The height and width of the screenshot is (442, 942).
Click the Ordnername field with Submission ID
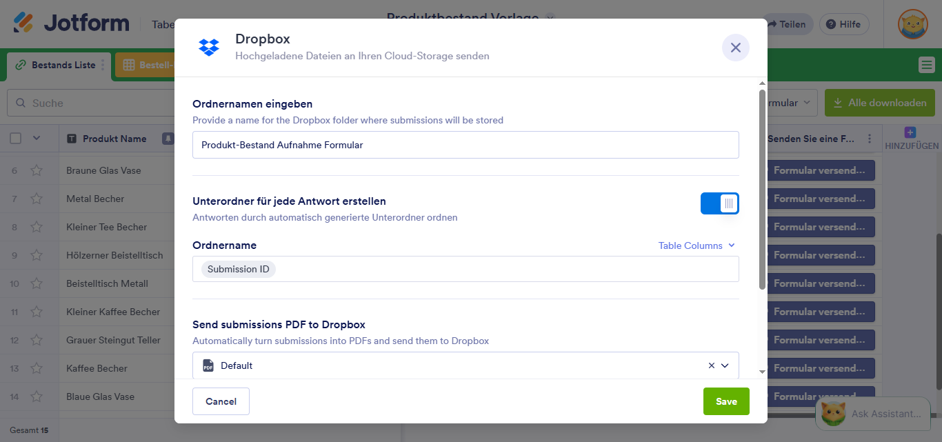465,269
